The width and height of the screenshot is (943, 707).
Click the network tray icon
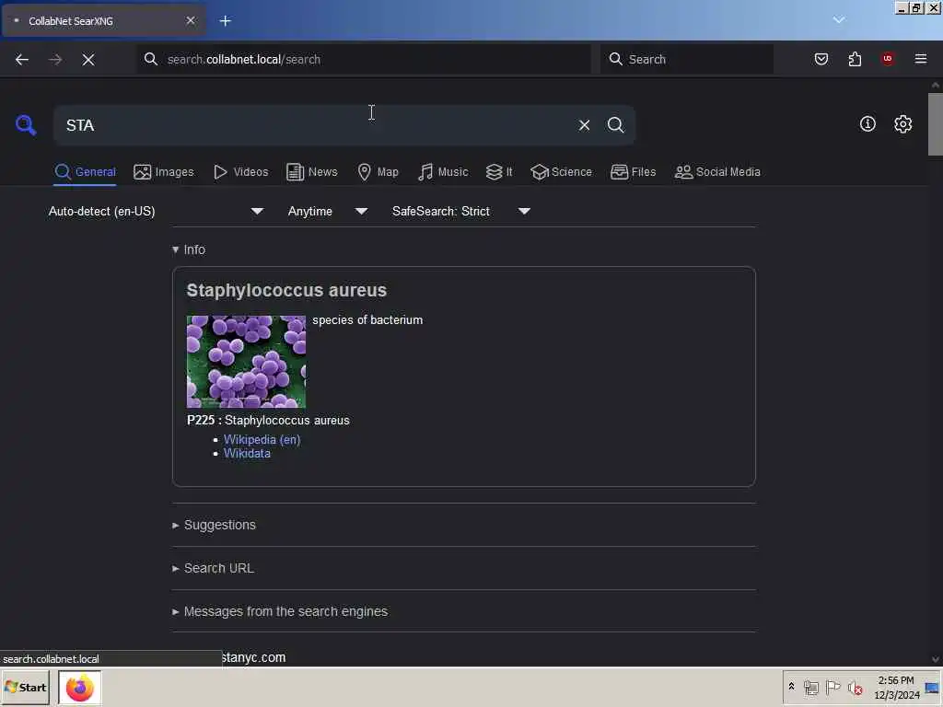click(810, 687)
